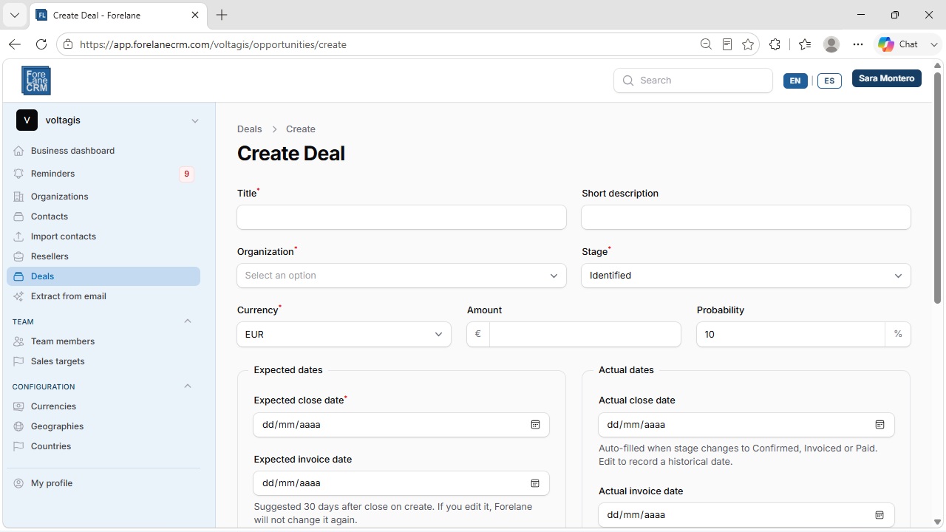Click the Title input field

pyautogui.click(x=401, y=217)
